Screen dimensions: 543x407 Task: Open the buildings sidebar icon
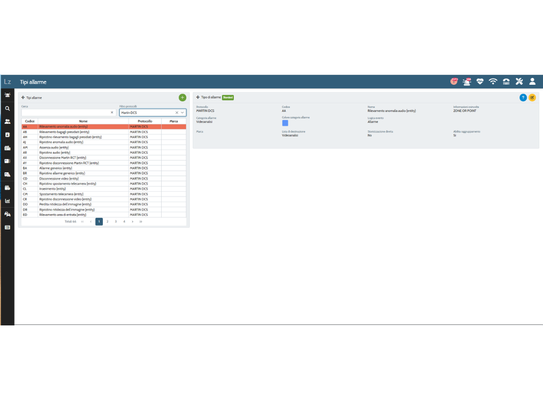point(7,148)
